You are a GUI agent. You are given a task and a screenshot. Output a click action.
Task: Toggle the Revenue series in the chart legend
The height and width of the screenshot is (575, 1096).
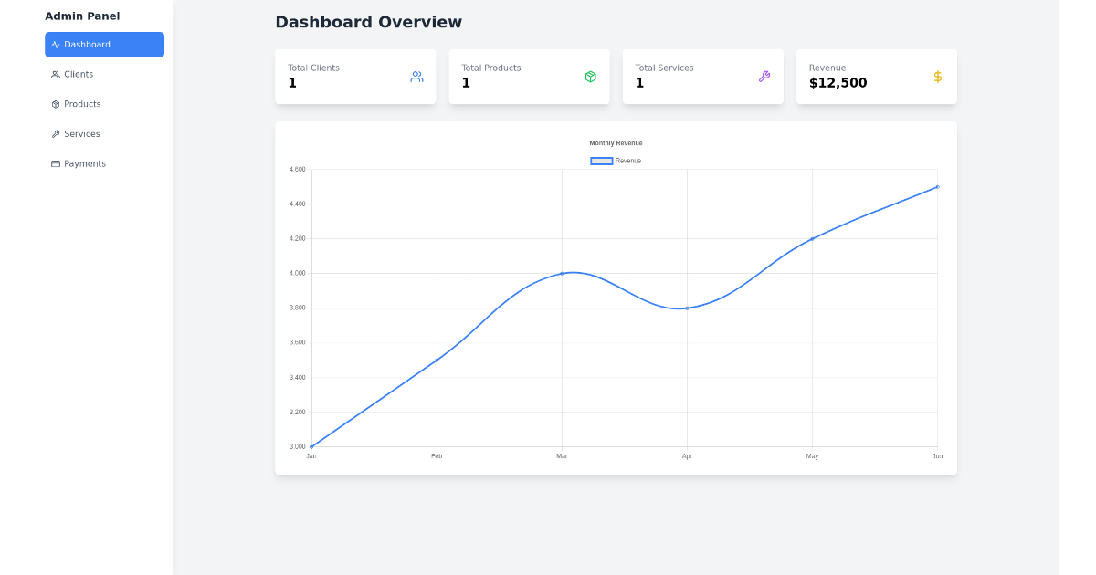[x=616, y=161]
